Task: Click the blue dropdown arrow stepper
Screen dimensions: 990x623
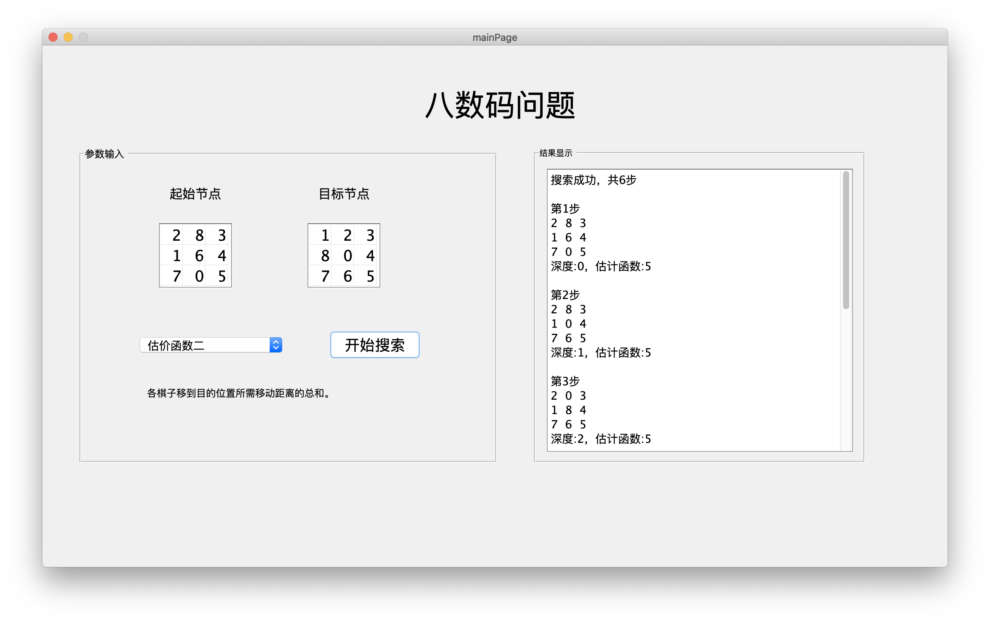Action: (x=275, y=345)
